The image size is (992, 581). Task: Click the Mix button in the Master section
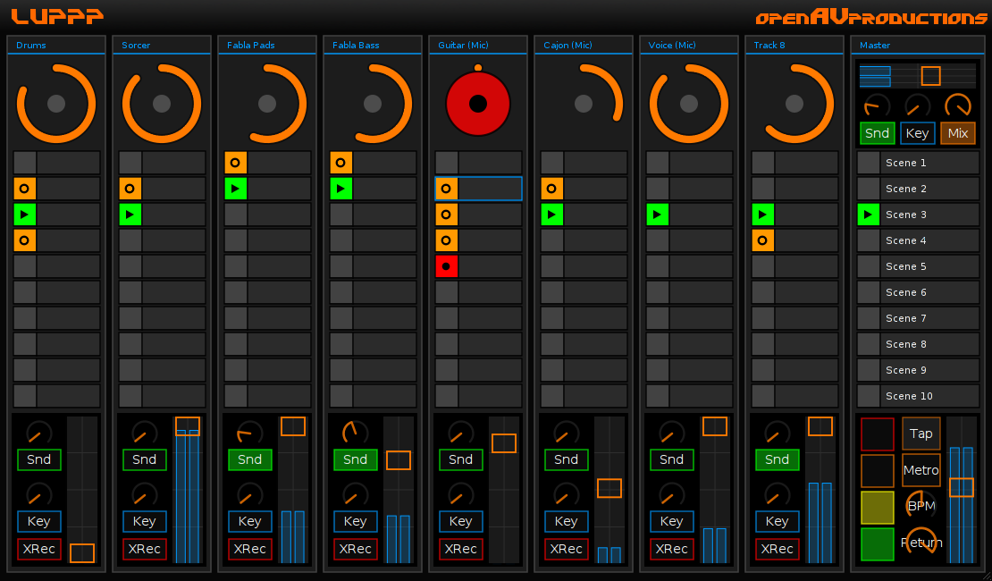(x=957, y=133)
